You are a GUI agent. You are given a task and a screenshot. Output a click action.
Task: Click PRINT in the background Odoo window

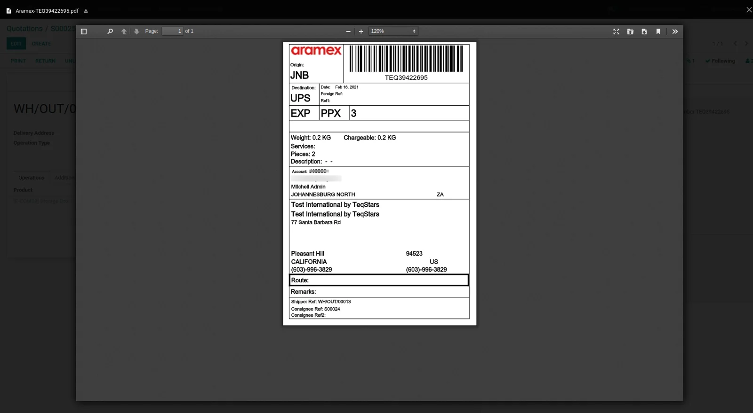click(18, 61)
